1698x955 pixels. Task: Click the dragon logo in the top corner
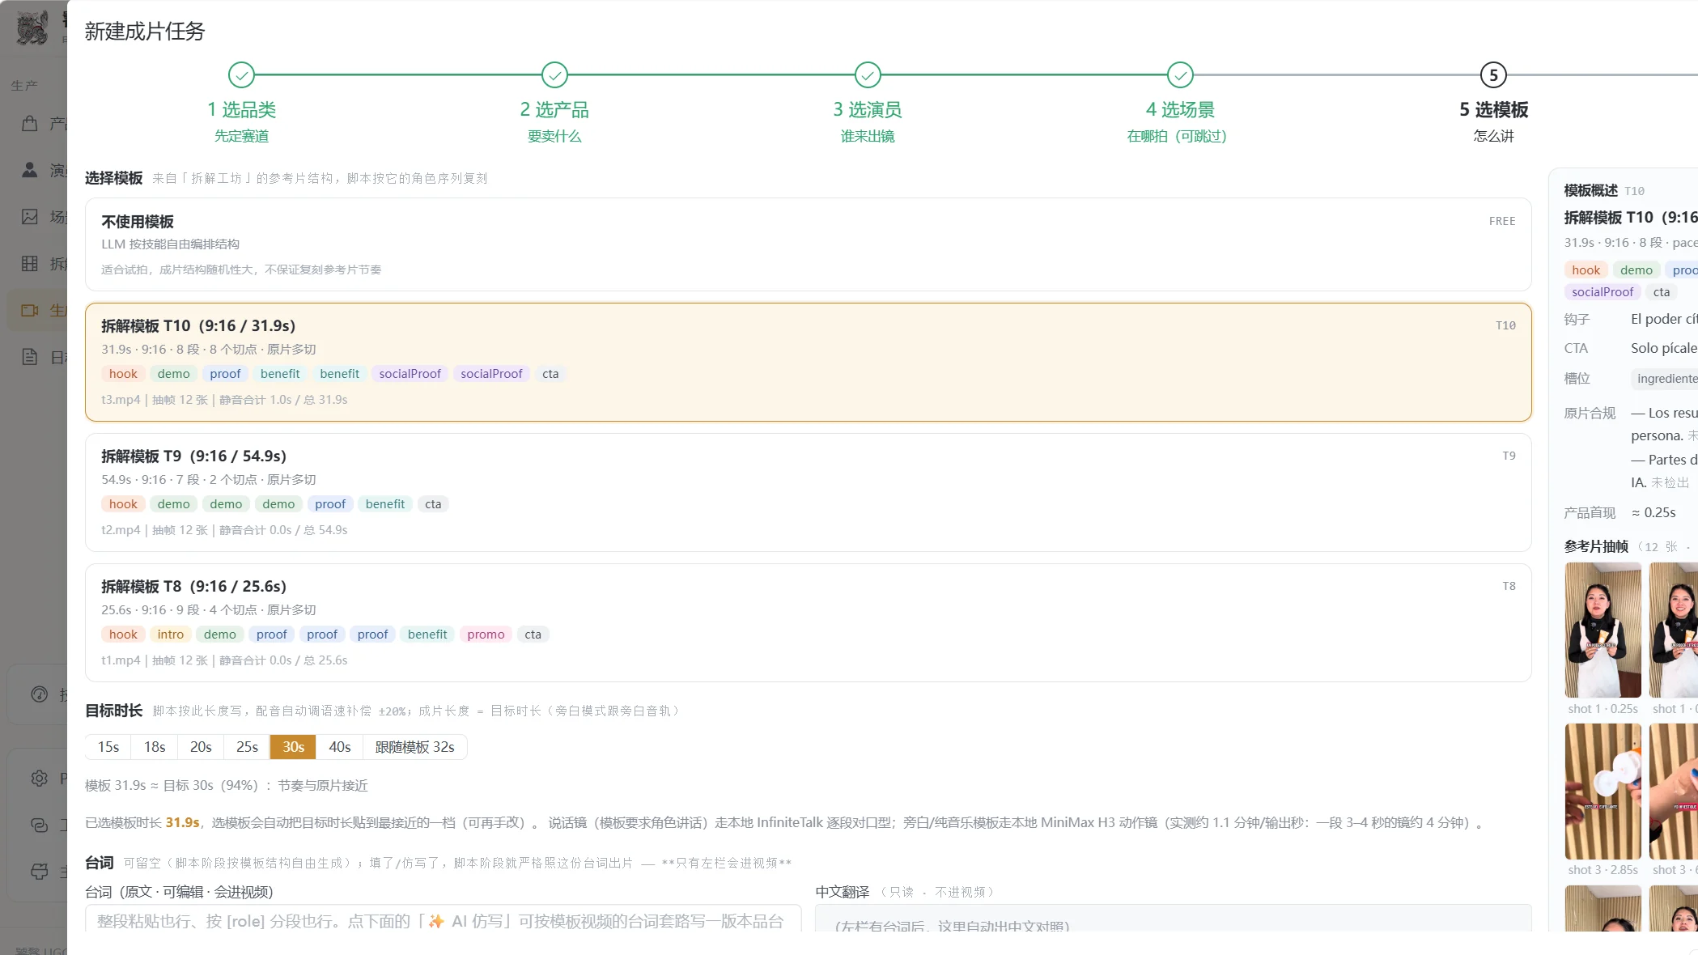(x=32, y=28)
